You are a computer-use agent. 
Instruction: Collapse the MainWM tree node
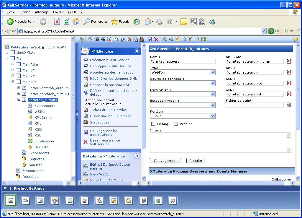[x=13, y=82]
